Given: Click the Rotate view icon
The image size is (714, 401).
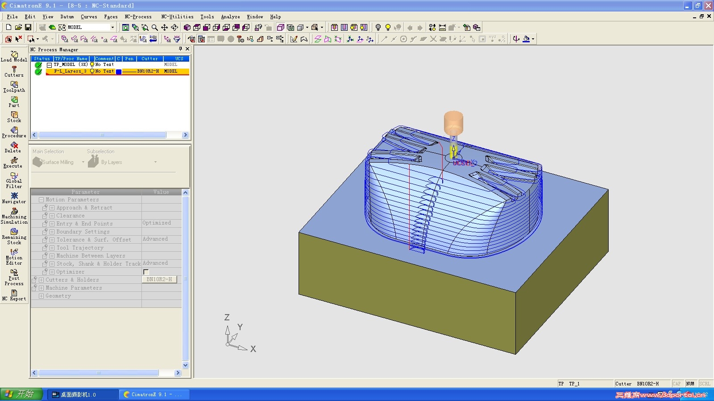Looking at the screenshot, I should click(x=174, y=27).
